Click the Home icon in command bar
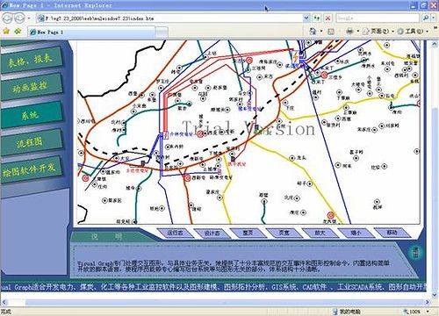The width and height of the screenshot is (439, 316). 313,31
